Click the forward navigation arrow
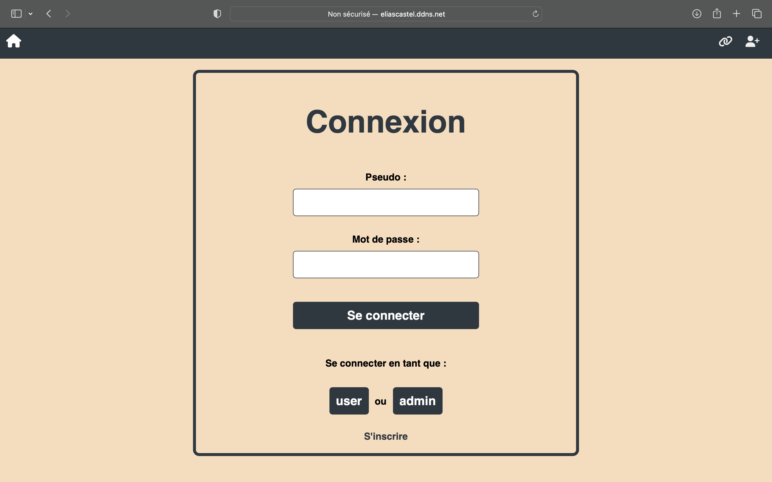The width and height of the screenshot is (772, 482). (67, 14)
